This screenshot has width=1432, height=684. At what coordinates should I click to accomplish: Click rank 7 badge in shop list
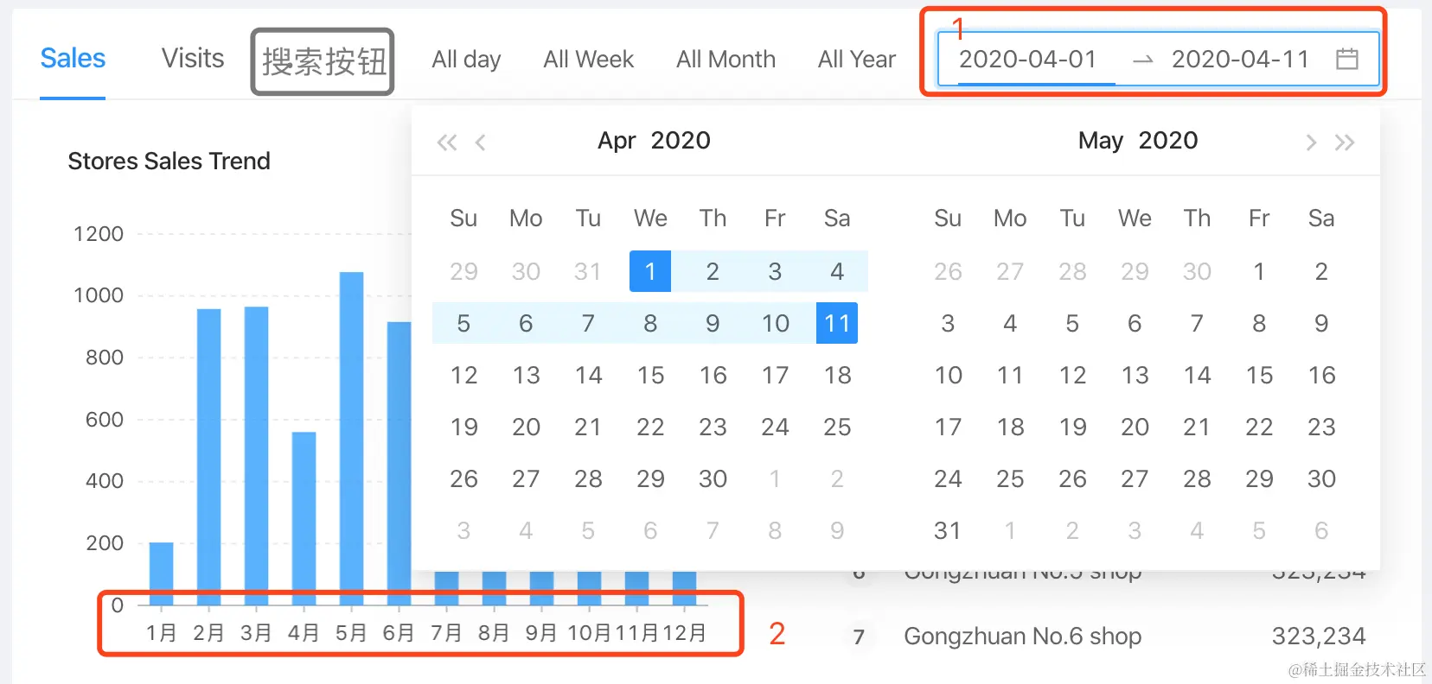(x=859, y=637)
